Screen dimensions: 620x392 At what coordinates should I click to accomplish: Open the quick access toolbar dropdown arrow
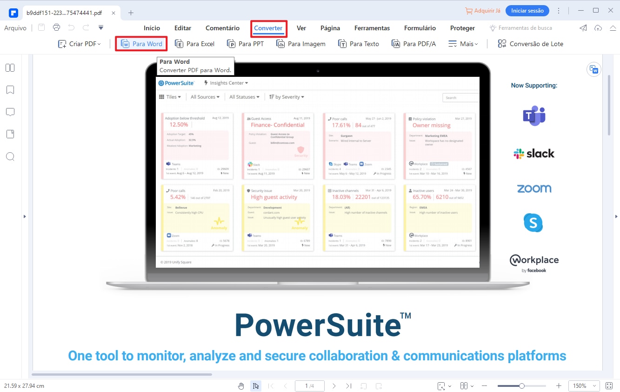[x=101, y=28]
